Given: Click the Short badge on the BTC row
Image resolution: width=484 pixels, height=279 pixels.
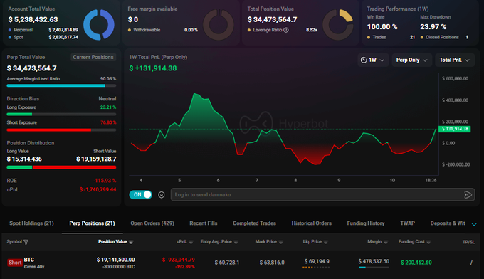Looking at the screenshot, I should [15, 263].
